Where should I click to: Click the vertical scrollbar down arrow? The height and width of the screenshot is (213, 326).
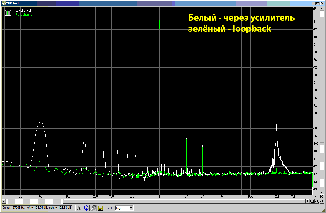[322, 192]
